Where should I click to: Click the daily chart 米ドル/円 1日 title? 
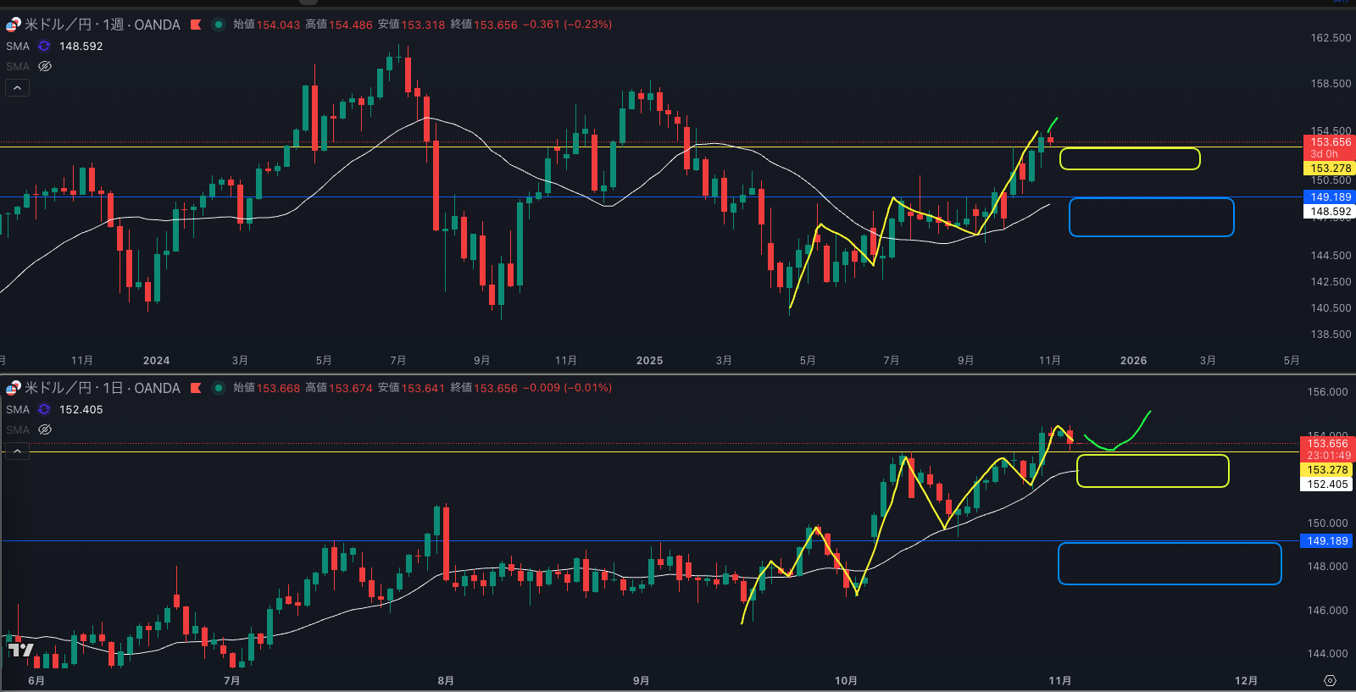point(102,388)
